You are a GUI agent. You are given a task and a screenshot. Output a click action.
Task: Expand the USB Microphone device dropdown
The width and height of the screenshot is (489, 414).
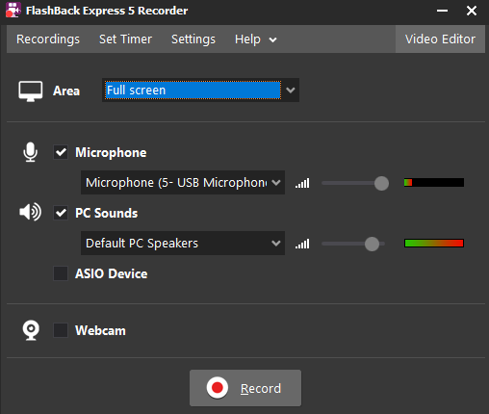coord(183,183)
